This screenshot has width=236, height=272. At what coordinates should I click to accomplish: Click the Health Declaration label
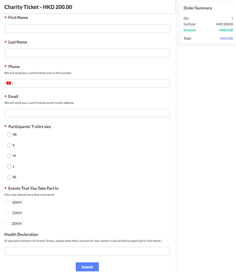pyautogui.click(x=21, y=234)
